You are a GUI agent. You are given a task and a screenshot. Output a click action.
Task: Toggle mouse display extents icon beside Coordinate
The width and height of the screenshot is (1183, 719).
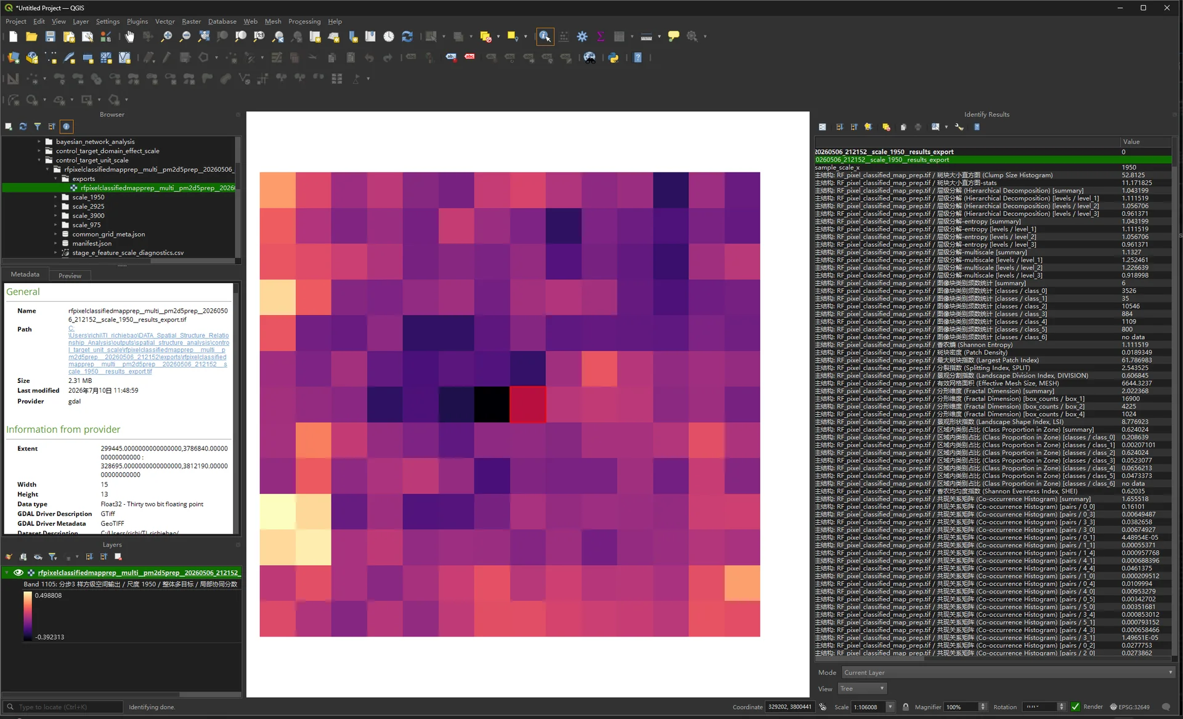[823, 707]
